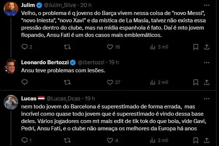Click Leonardo Bertozzi's profile picture
Viewport: 219px width, 146px height.
pyautogui.click(x=11, y=66)
